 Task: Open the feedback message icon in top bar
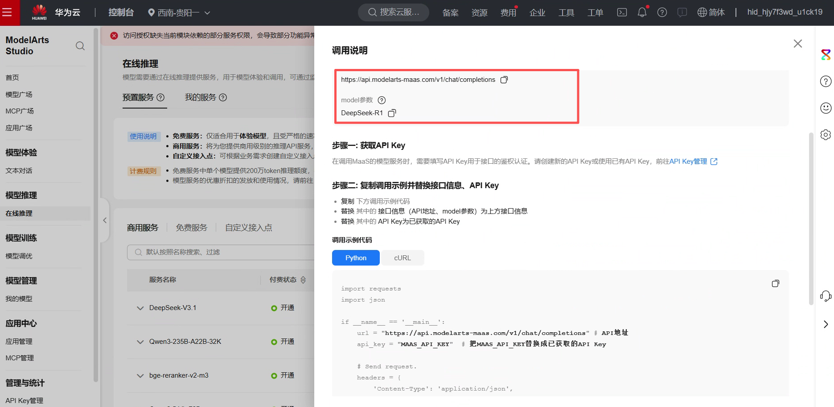pyautogui.click(x=682, y=12)
